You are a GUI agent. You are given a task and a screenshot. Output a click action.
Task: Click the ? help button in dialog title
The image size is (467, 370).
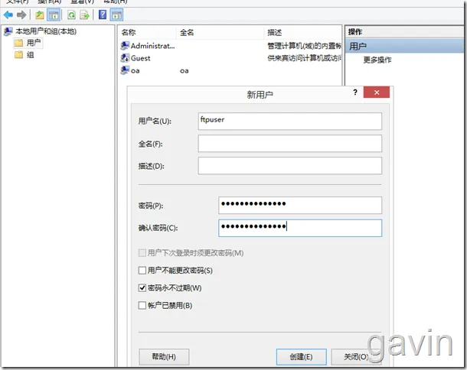(355, 92)
